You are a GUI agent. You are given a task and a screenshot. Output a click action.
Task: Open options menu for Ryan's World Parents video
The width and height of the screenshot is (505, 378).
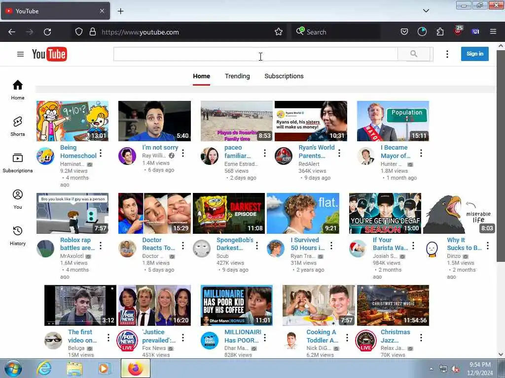tap(339, 154)
